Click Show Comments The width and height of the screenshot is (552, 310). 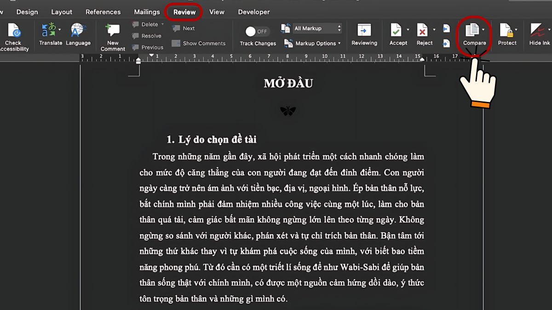tap(199, 44)
